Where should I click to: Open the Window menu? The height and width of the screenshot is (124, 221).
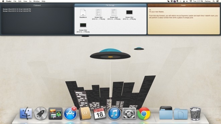36,1
